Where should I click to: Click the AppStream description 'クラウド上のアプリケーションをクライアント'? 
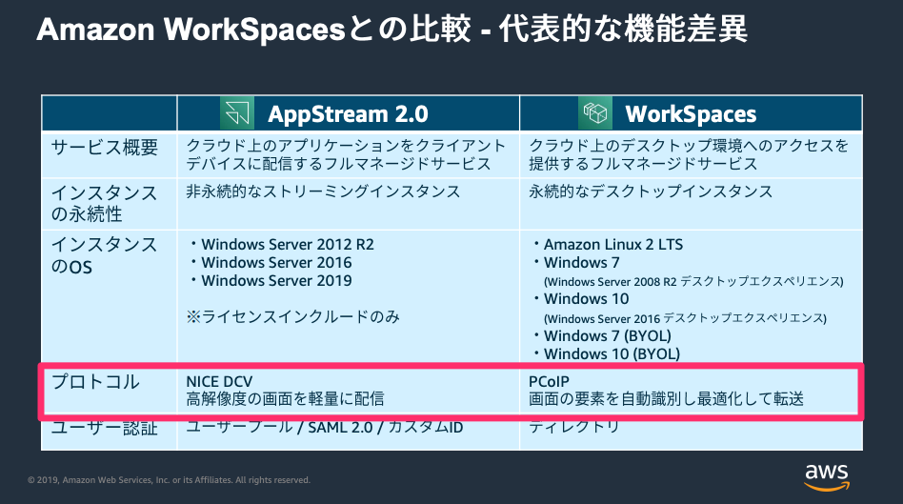346,145
